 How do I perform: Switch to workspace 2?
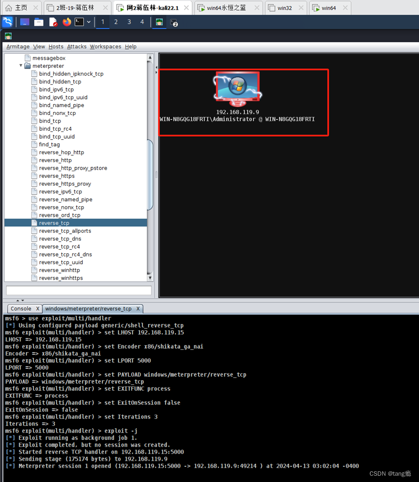click(116, 22)
